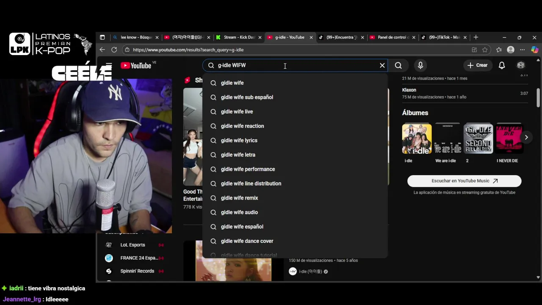Open the 'We are i-dle' album thumbnail
542x305 pixels.
[448, 139]
